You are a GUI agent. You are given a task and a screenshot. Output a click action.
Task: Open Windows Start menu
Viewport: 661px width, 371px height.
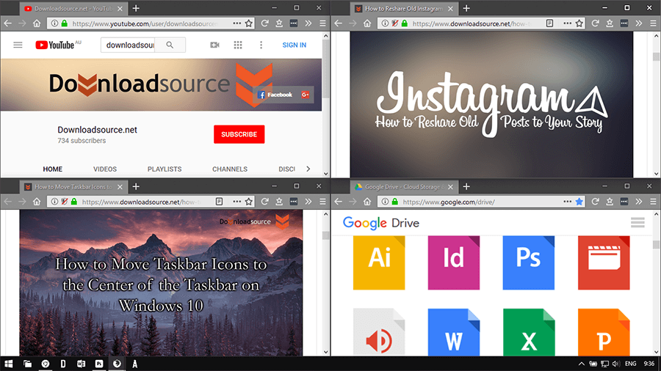(8, 364)
